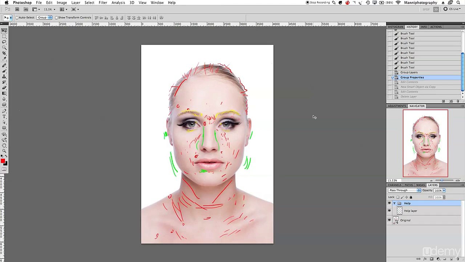Screen dimensions: 465x262
Task: Select the Crop tool
Action: (4, 53)
